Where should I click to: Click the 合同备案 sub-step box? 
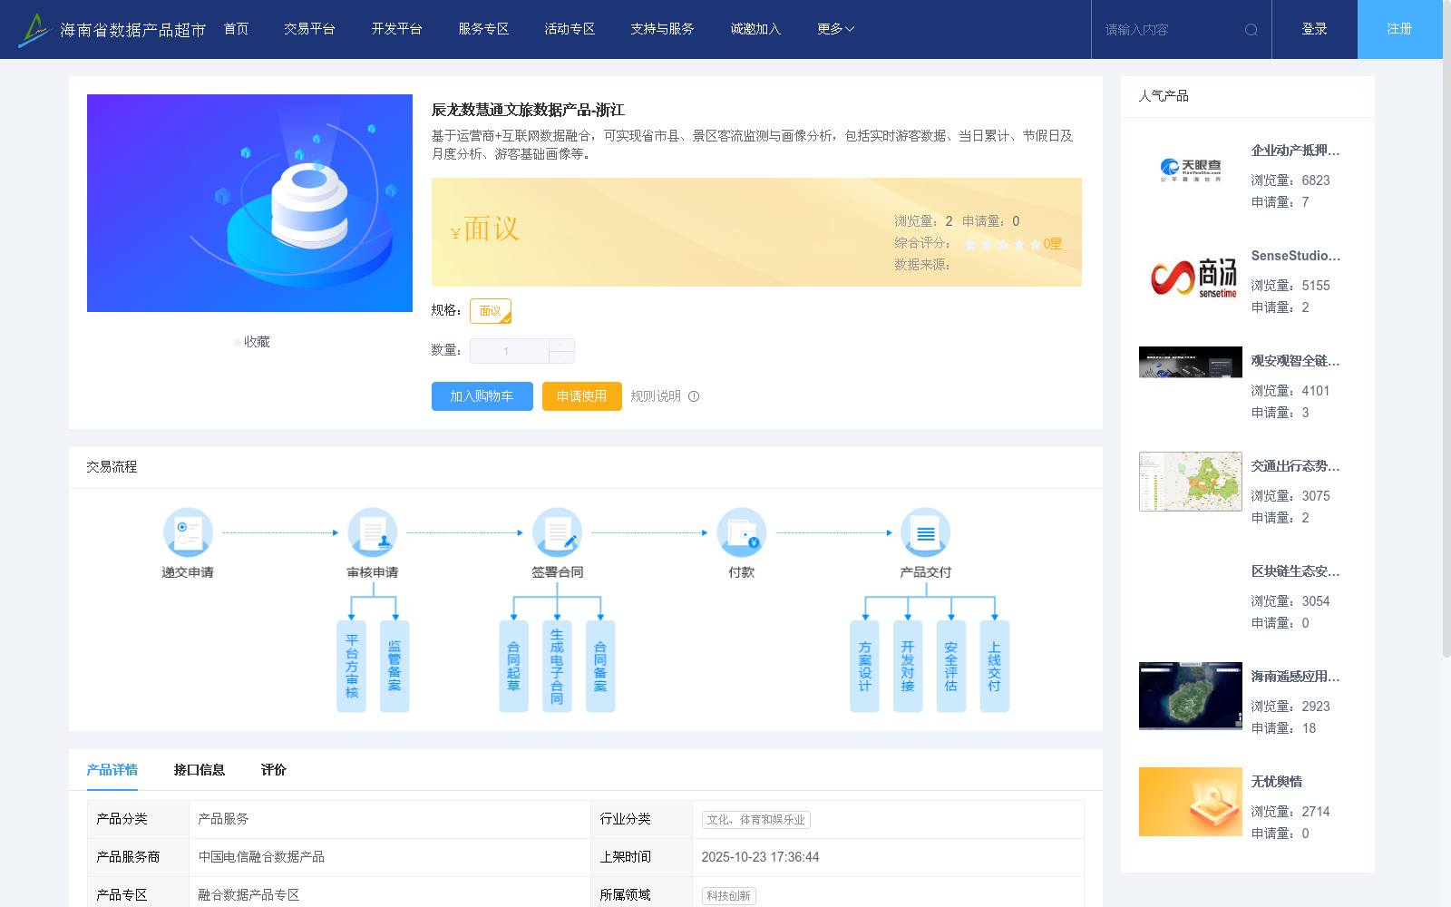(600, 667)
